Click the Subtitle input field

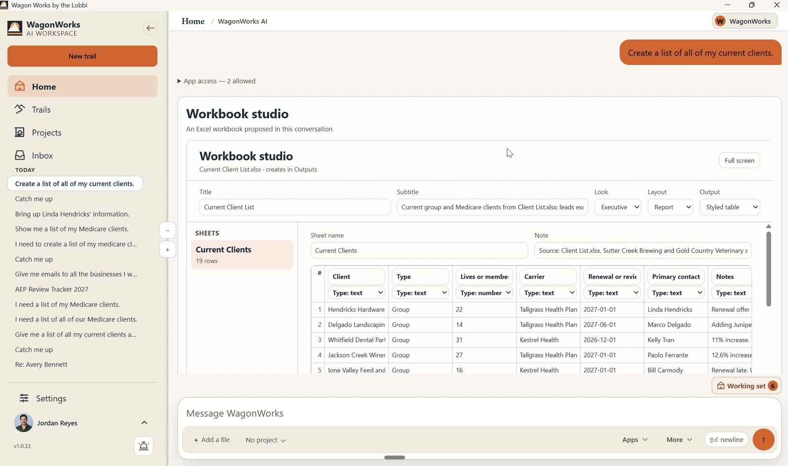(492, 207)
